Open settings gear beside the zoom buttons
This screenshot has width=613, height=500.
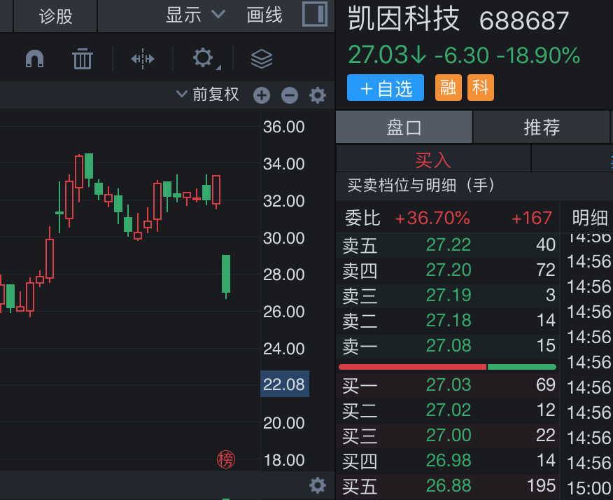pos(318,95)
